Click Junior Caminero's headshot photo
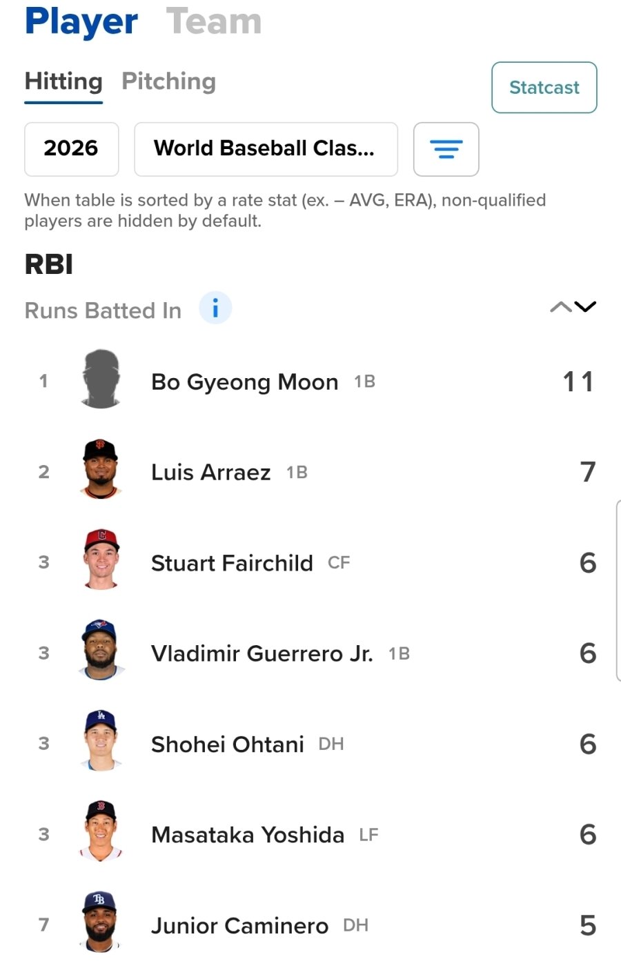Viewport: 621px width, 968px height. click(101, 923)
